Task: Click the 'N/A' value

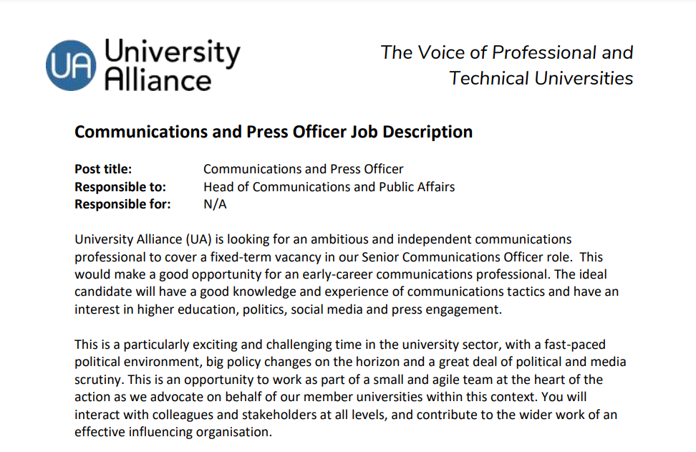Action: [x=215, y=204]
